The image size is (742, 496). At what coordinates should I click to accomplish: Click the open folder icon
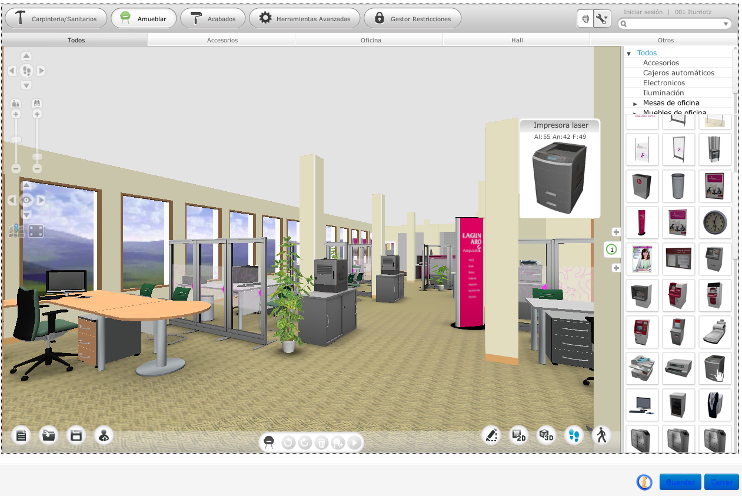pyautogui.click(x=49, y=436)
